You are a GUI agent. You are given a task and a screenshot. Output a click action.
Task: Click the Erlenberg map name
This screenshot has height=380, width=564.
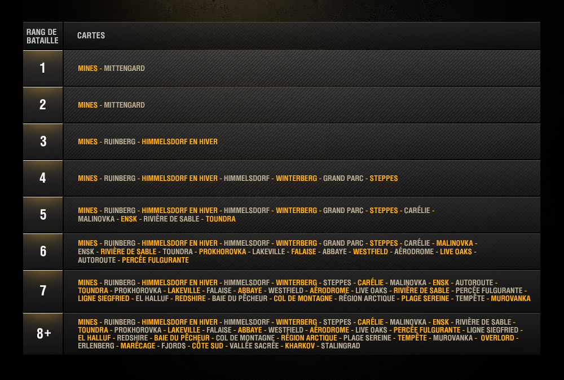click(96, 346)
